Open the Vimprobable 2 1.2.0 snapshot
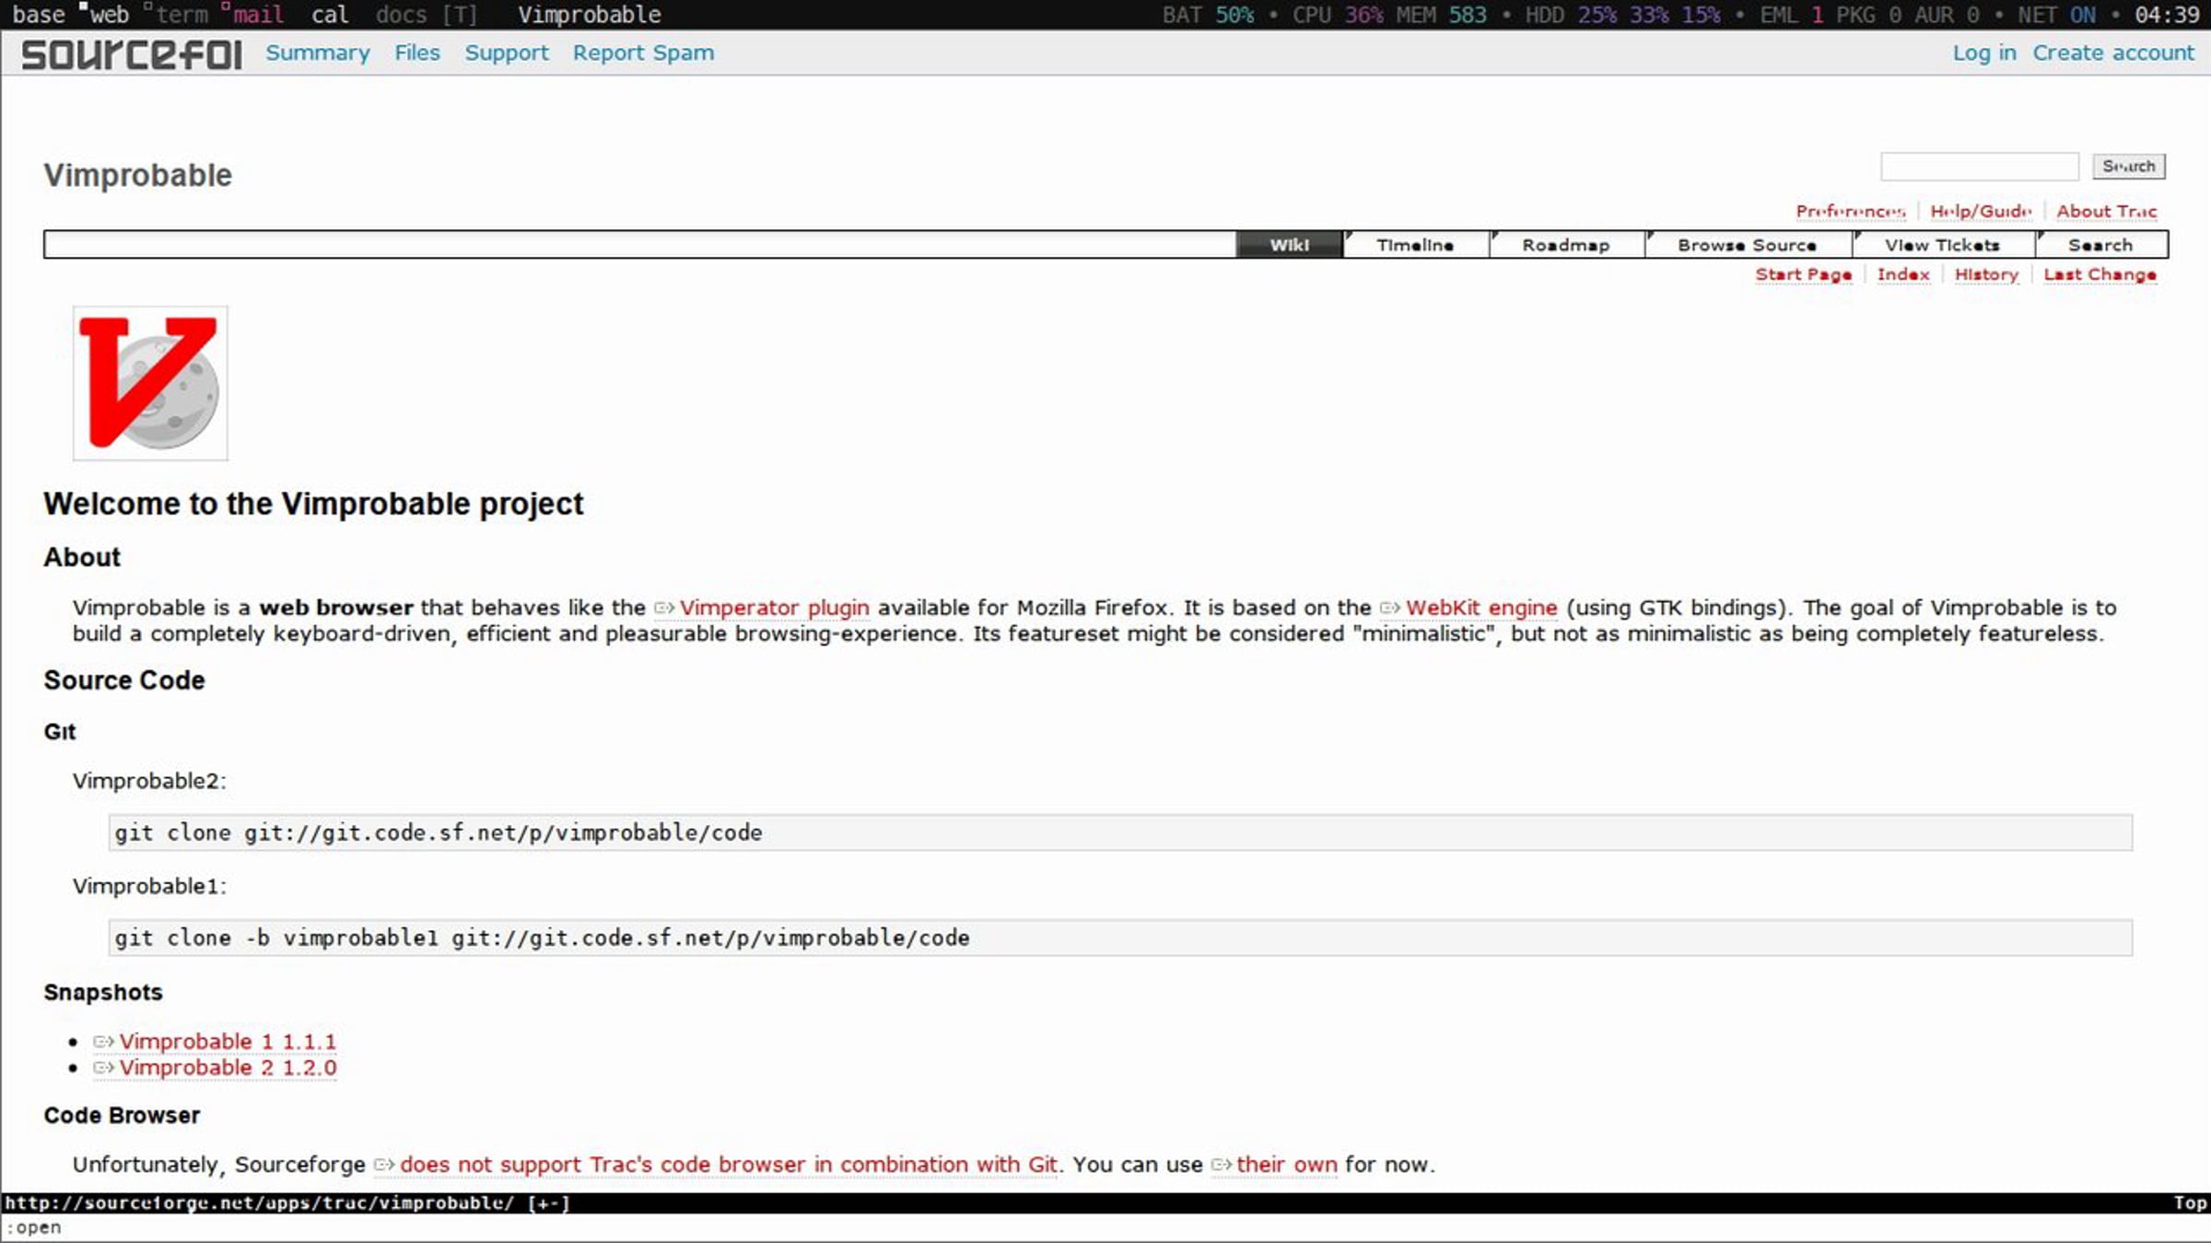2211x1243 pixels. [x=228, y=1067]
